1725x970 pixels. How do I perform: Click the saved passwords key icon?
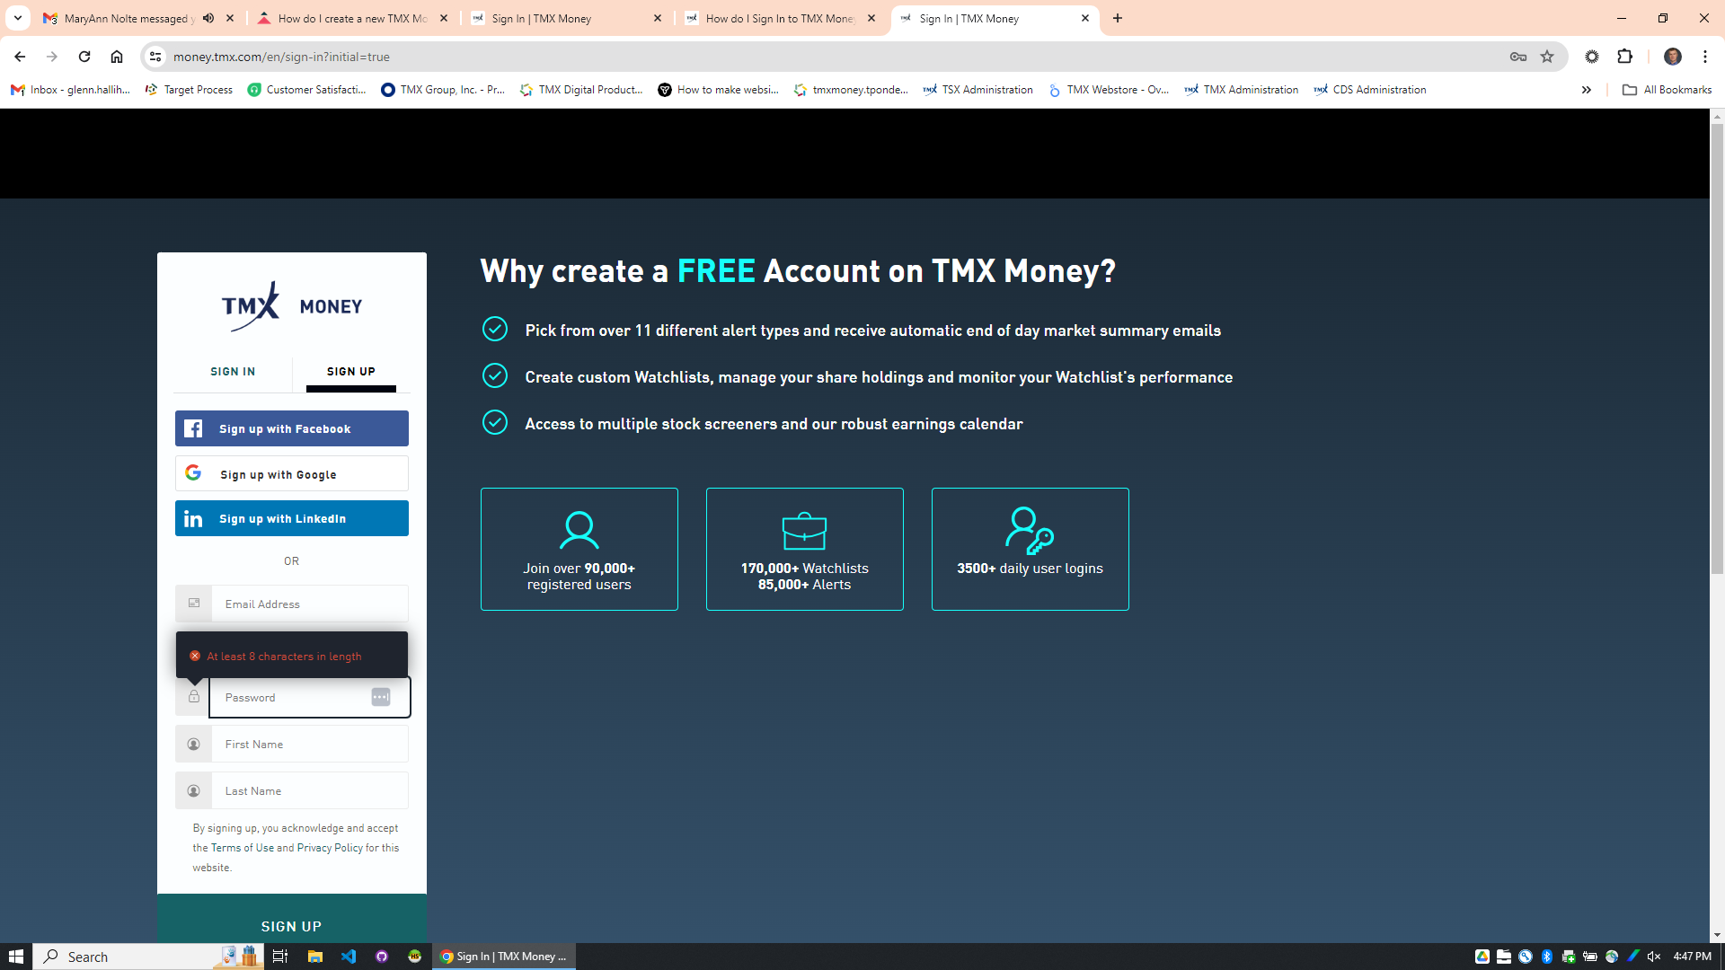click(1518, 57)
